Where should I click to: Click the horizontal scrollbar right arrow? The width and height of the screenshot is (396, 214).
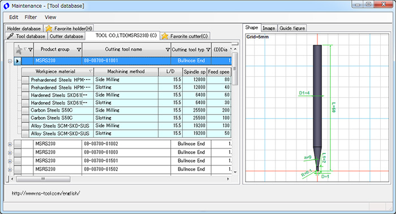coord(228,179)
